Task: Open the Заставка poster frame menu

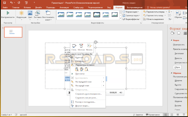Action: pyautogui.click(x=37, y=16)
